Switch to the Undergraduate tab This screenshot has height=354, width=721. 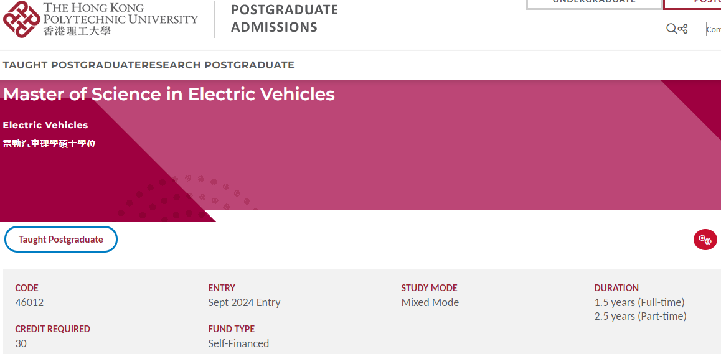pos(593,2)
